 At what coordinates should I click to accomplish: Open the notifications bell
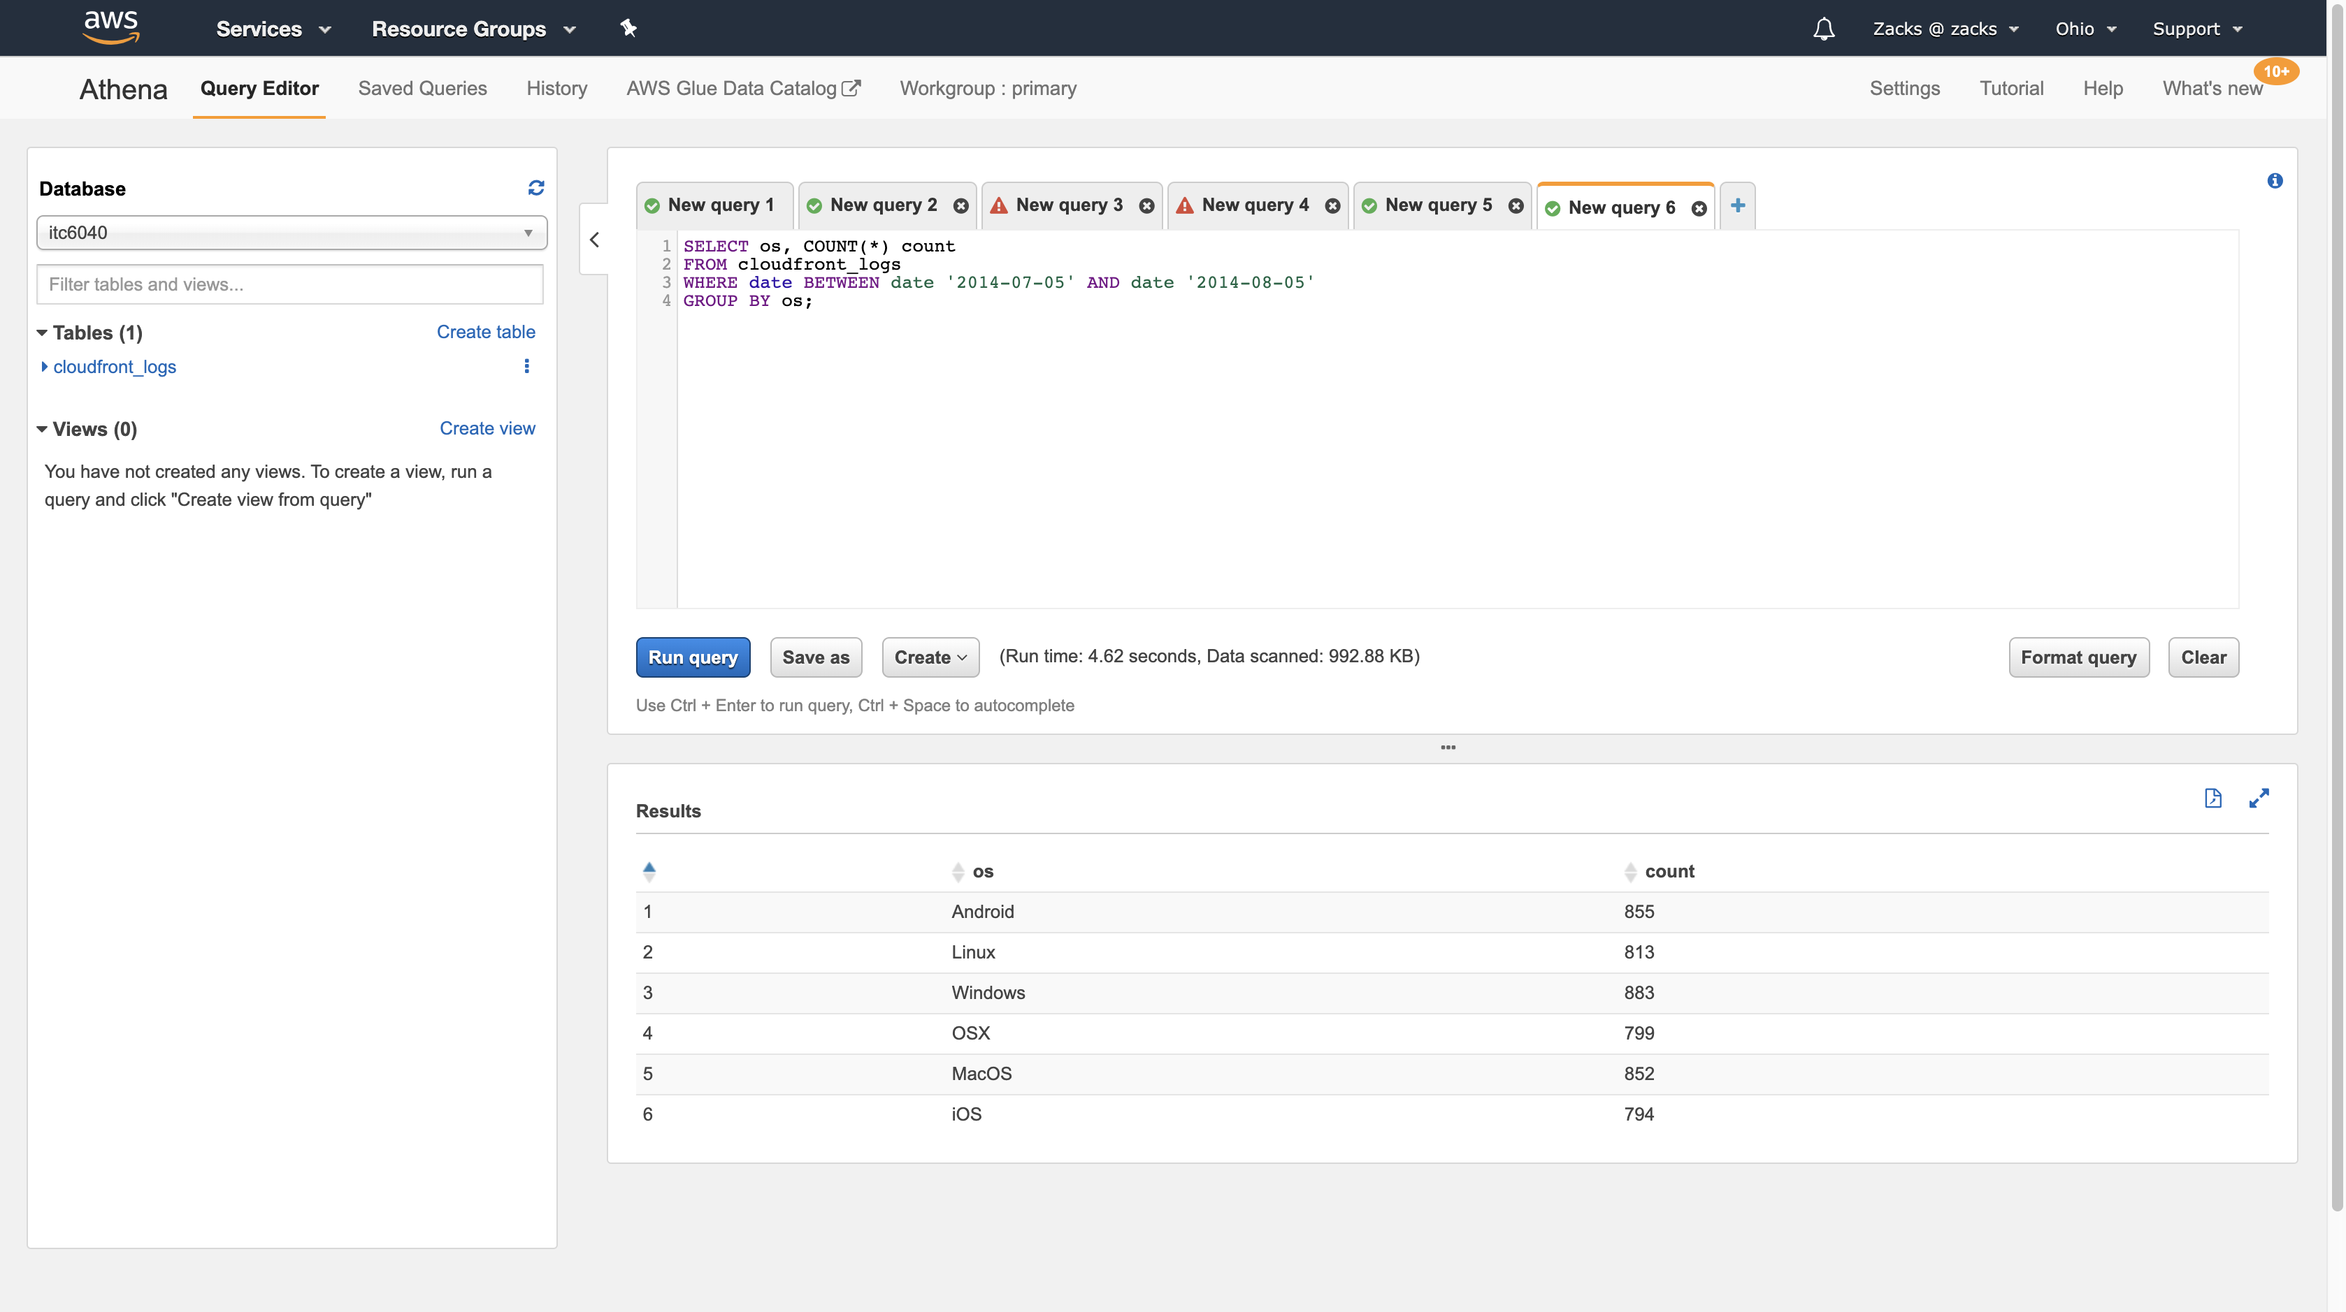tap(1823, 29)
